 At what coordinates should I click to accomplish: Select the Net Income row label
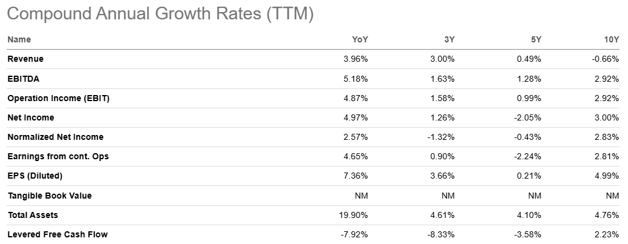pos(31,117)
